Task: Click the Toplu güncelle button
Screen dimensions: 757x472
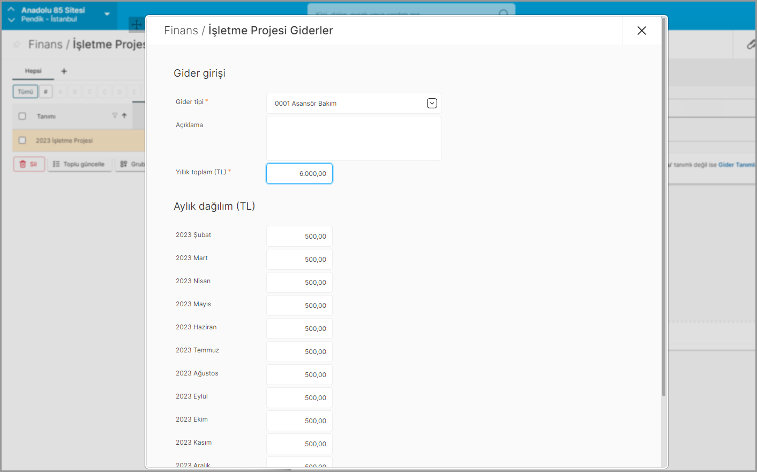Action: point(79,164)
